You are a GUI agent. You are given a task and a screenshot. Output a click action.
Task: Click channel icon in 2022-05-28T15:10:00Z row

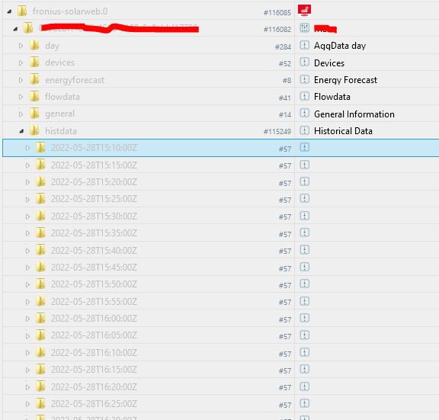305,147
